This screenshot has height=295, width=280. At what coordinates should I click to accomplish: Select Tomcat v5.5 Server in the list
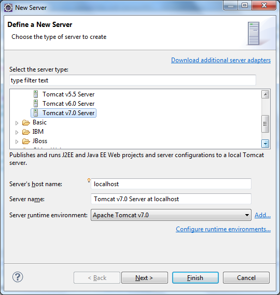tap(68, 94)
